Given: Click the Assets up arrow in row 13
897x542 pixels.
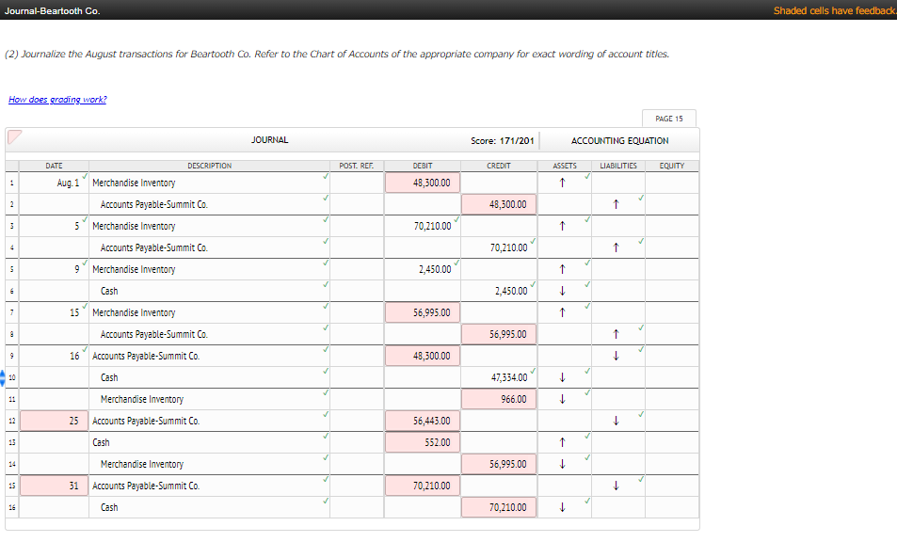Looking at the screenshot, I should 562,442.
